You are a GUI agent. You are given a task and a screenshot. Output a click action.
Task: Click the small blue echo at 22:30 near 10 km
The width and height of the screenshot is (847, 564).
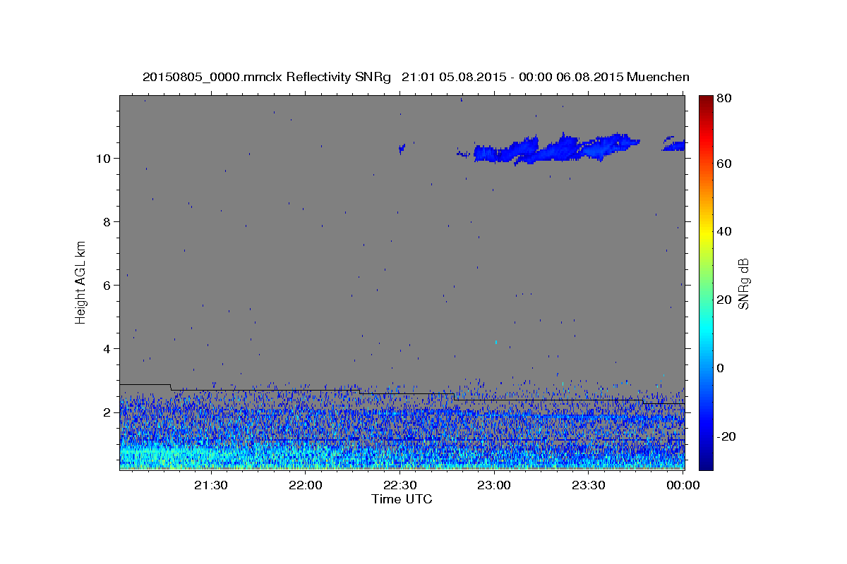(402, 148)
